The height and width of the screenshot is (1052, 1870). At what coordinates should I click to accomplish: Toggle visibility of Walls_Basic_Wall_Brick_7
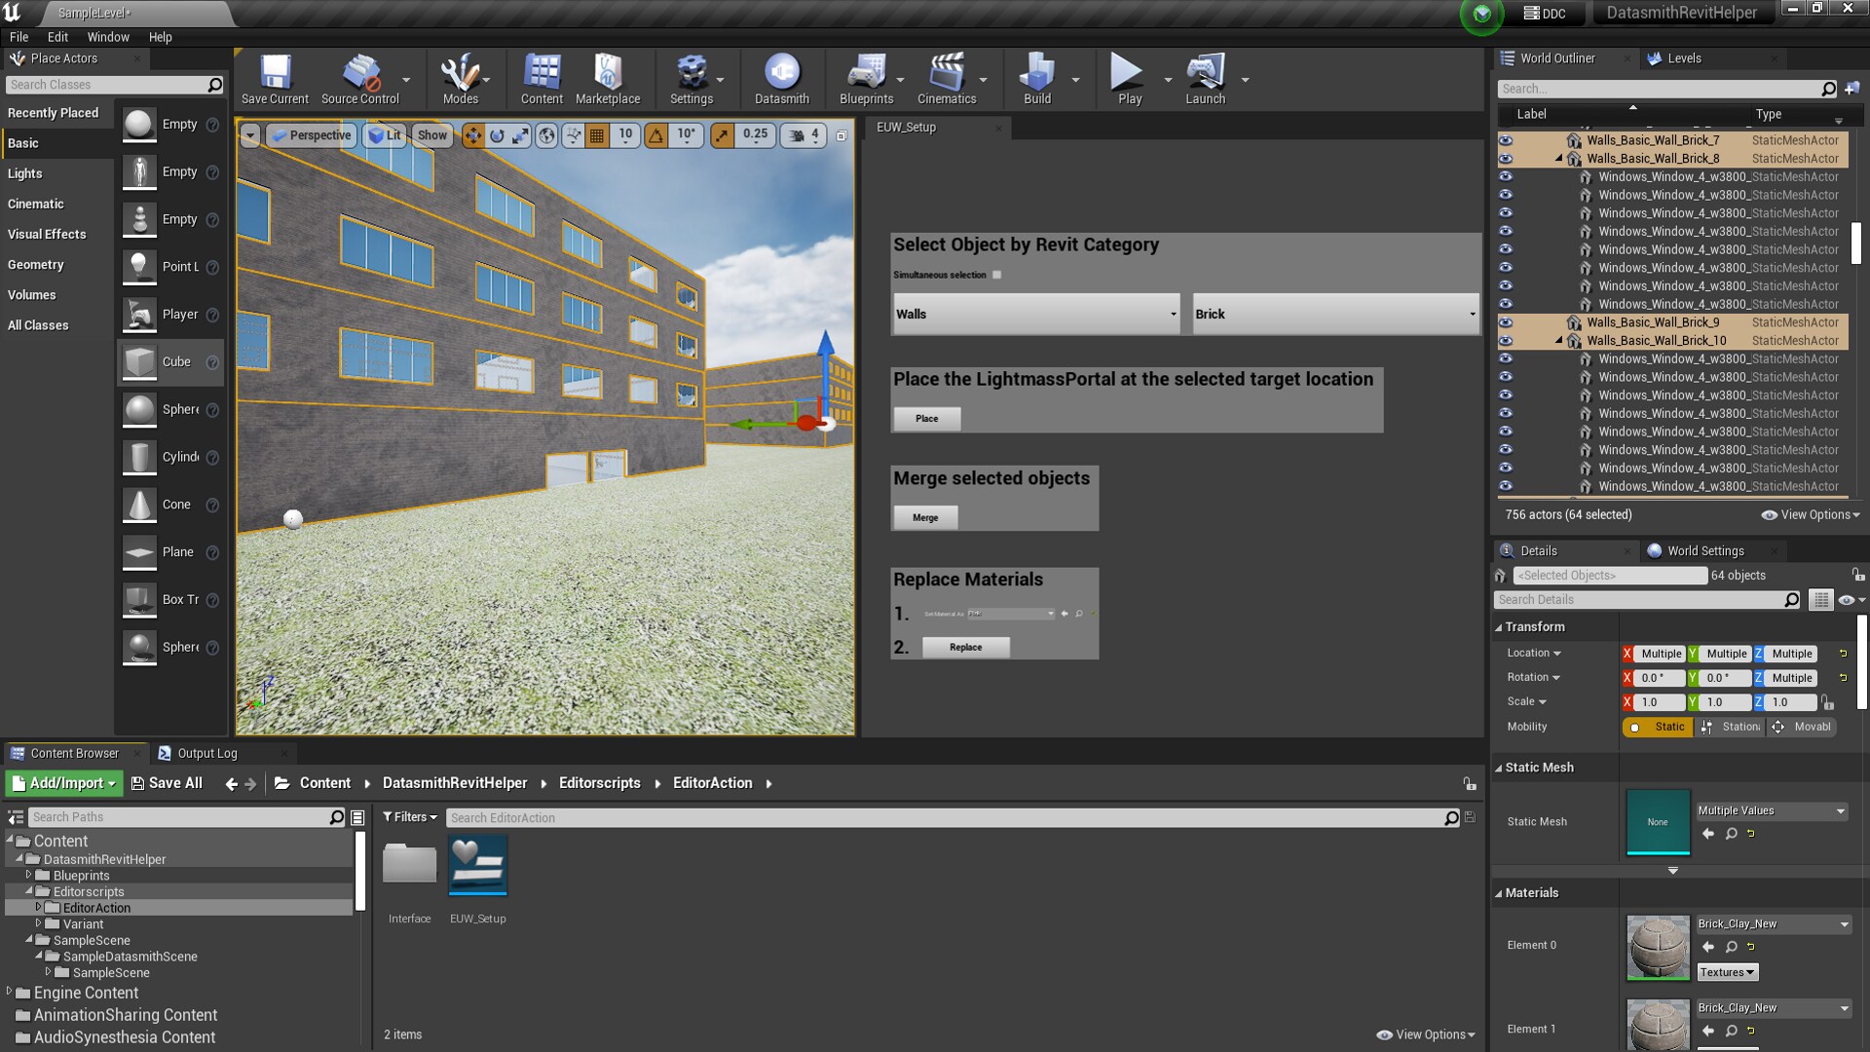(x=1506, y=139)
